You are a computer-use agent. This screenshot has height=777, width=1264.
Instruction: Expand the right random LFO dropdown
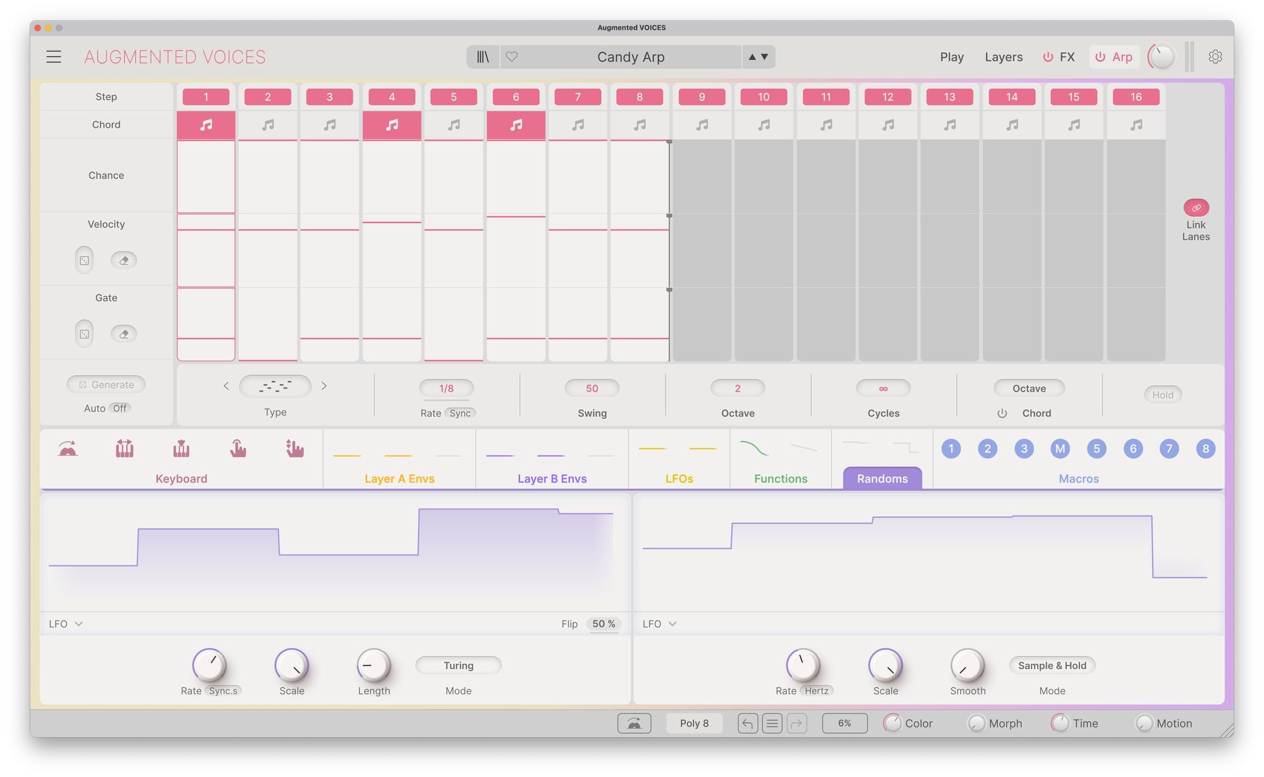tap(659, 624)
